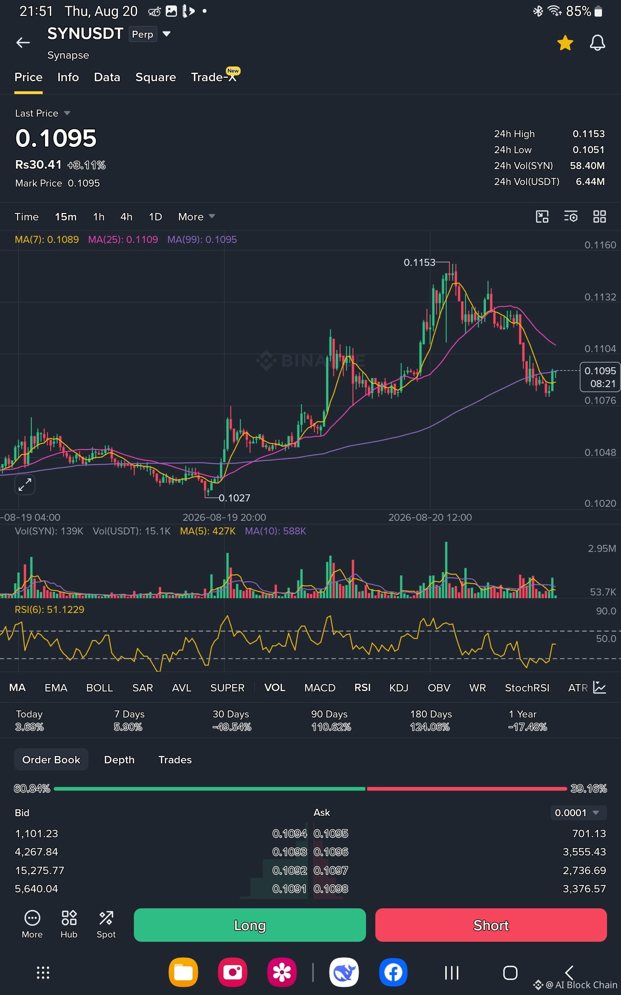Viewport: 621px width, 995px height.
Task: Switch to the Depth tab
Action: pos(119,759)
